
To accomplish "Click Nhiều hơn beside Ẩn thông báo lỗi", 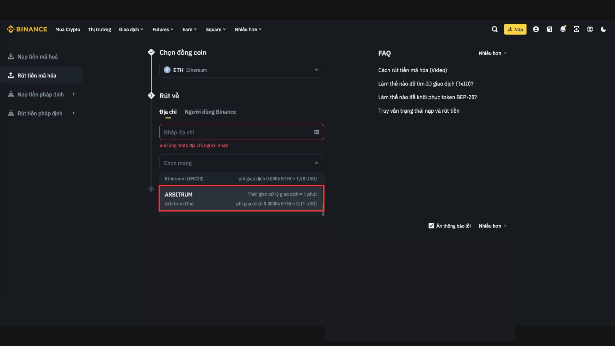I will [x=492, y=226].
